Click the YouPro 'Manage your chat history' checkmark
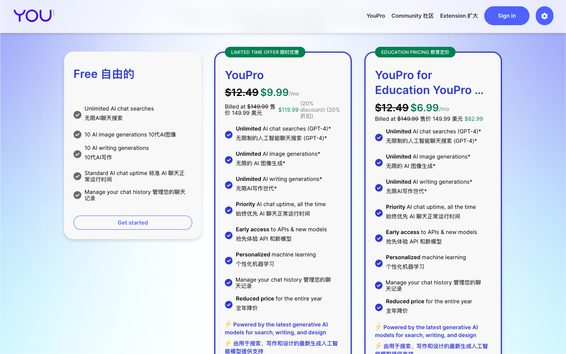The width and height of the screenshot is (566, 354). pyautogui.click(x=228, y=283)
